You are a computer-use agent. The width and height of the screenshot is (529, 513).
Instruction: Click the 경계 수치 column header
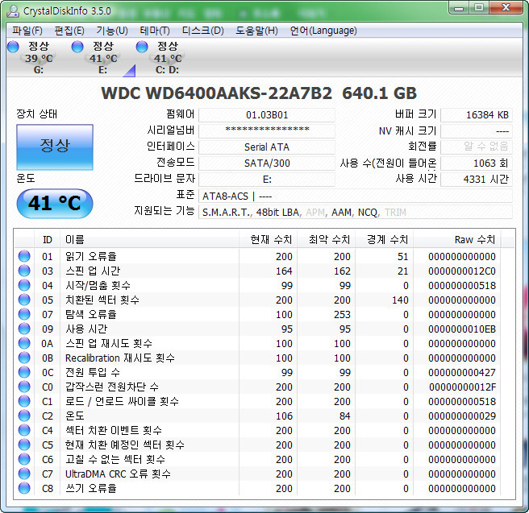pos(385,239)
